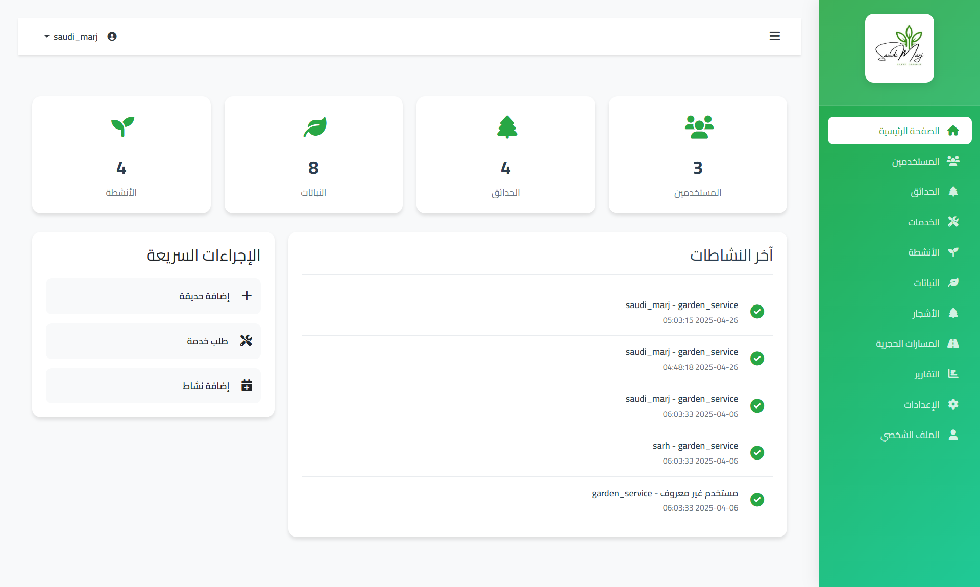Screen dimensions: 980x587
Task: Click the leaf icon next to النباتات in sidebar
Action: coord(953,283)
